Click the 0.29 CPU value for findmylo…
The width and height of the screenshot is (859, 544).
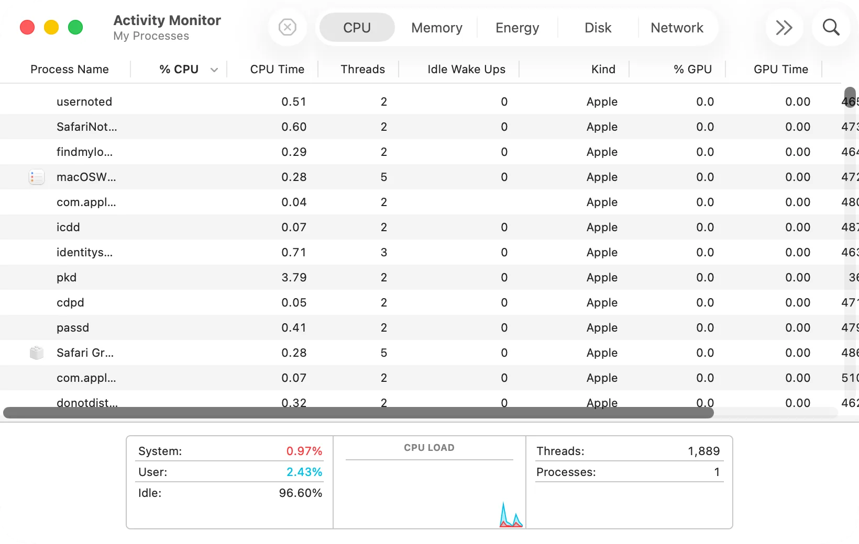tap(294, 152)
